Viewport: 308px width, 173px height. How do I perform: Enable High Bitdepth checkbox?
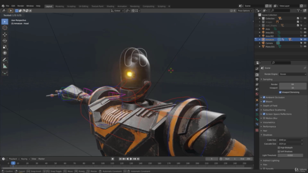[x=279, y=148]
